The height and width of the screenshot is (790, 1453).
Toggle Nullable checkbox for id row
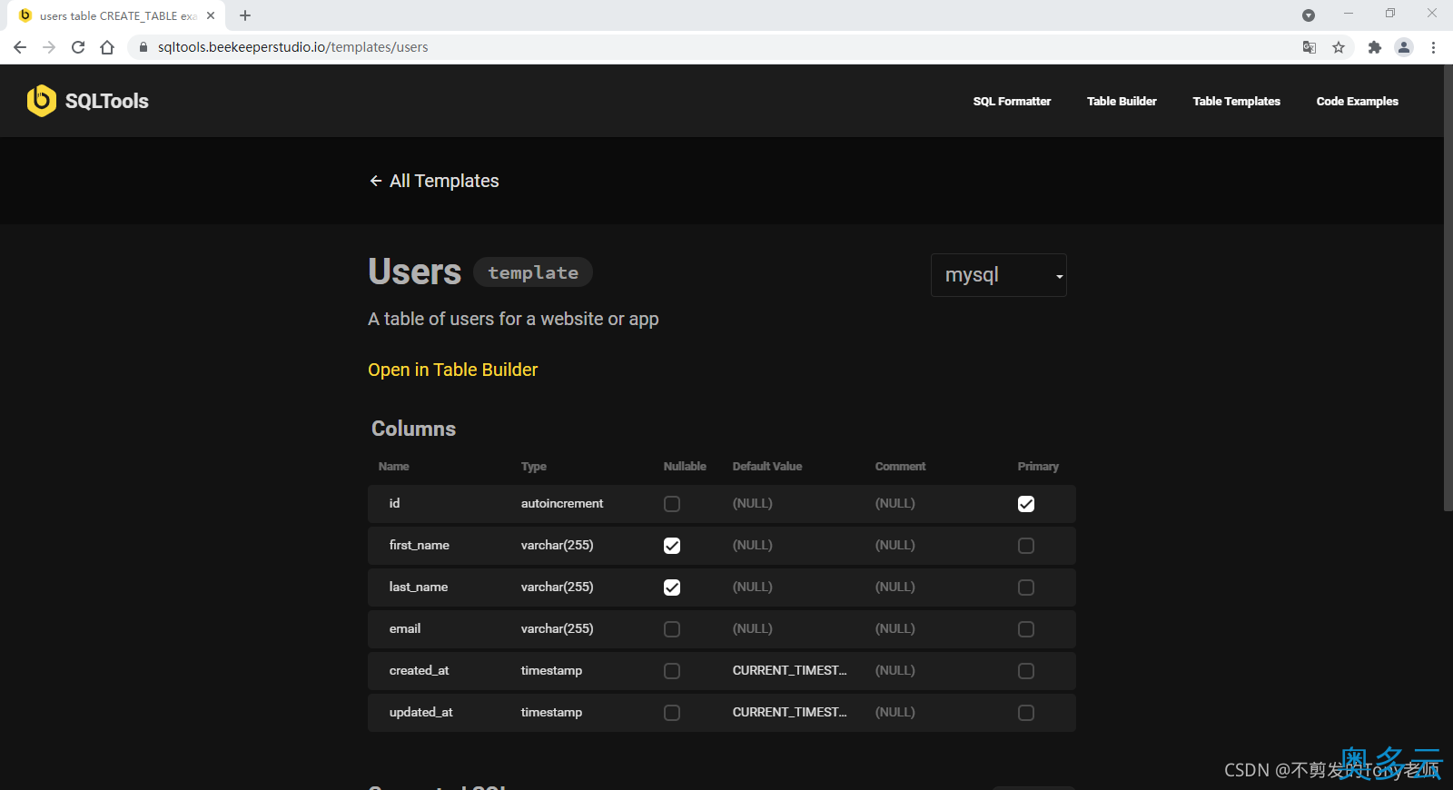tap(672, 504)
